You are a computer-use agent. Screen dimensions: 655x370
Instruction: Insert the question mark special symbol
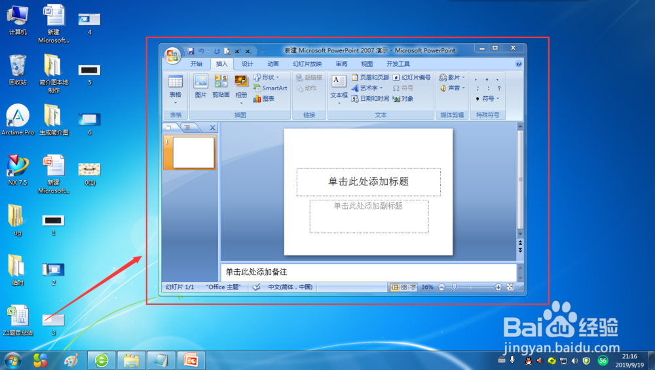[x=498, y=88]
